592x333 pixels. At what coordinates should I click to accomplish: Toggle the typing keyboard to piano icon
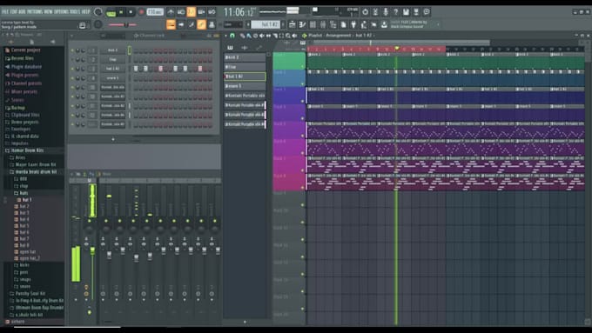pos(171,25)
